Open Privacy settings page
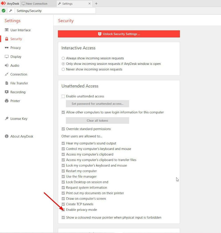Image resolution: width=221 pixels, height=233 pixels. pos(16,48)
